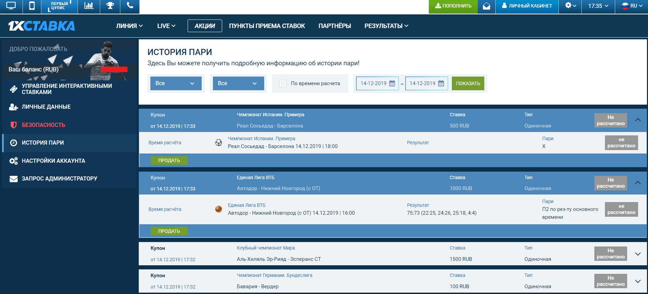Open the 17:35 time dropdown
648x294 pixels.
tap(598, 6)
